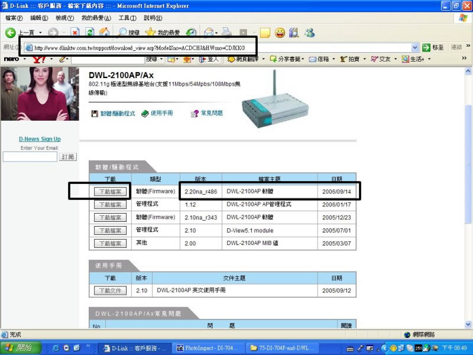Open the 編輯(E) menu
473x355 pixels.
[39, 18]
